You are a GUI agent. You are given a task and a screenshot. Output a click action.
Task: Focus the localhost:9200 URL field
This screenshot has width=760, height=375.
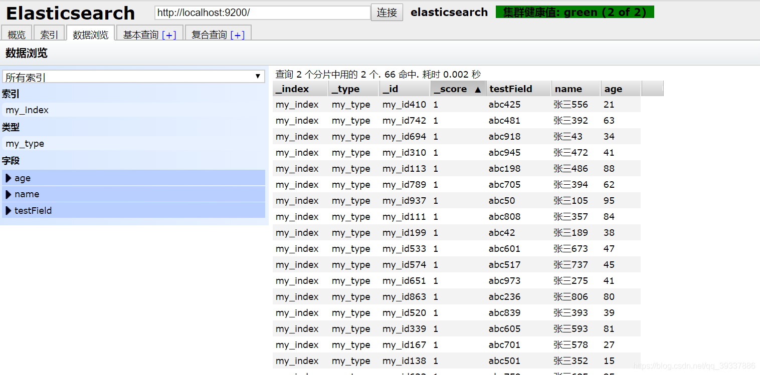click(263, 13)
